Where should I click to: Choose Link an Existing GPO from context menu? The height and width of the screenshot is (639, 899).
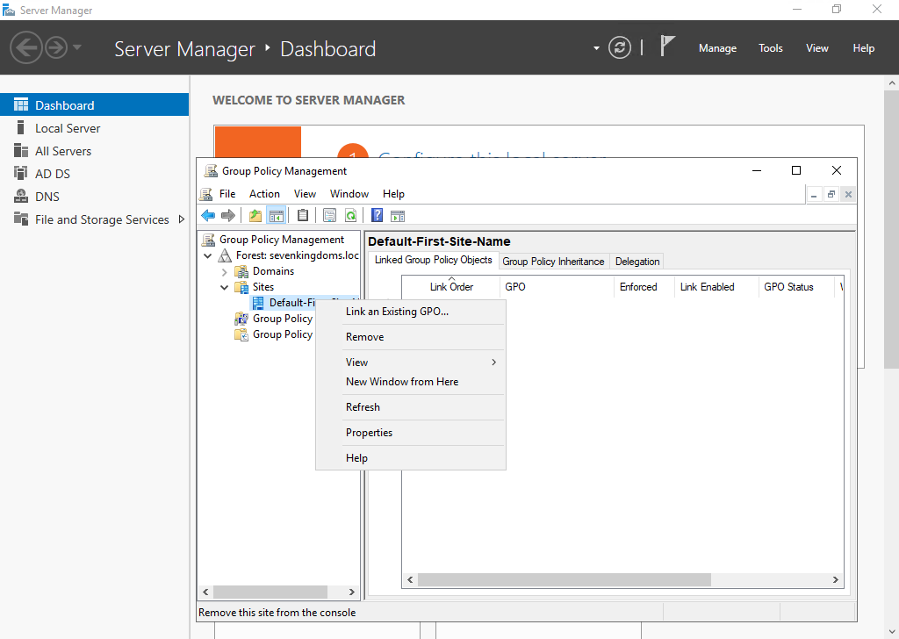tap(397, 312)
